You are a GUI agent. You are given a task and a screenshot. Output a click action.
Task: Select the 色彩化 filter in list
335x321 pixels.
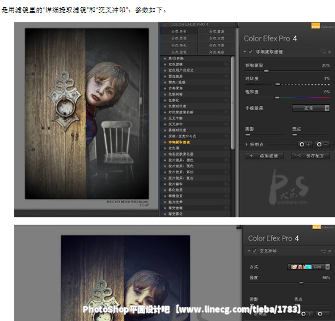(174, 100)
